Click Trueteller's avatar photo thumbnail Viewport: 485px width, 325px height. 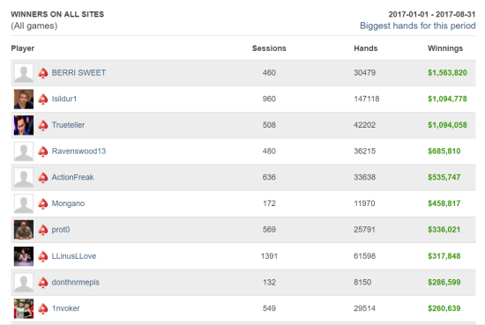point(24,125)
